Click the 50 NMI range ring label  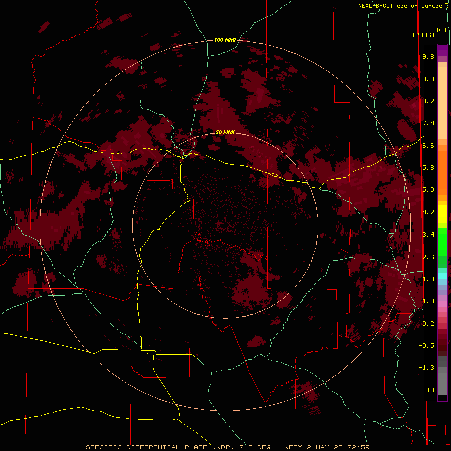[225, 132]
